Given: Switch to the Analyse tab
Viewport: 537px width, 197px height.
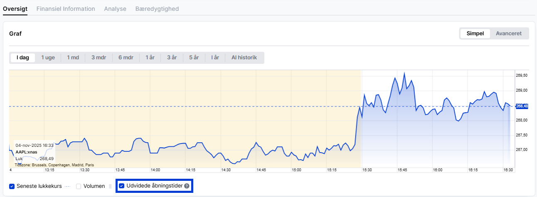Looking at the screenshot, I should 115,9.
